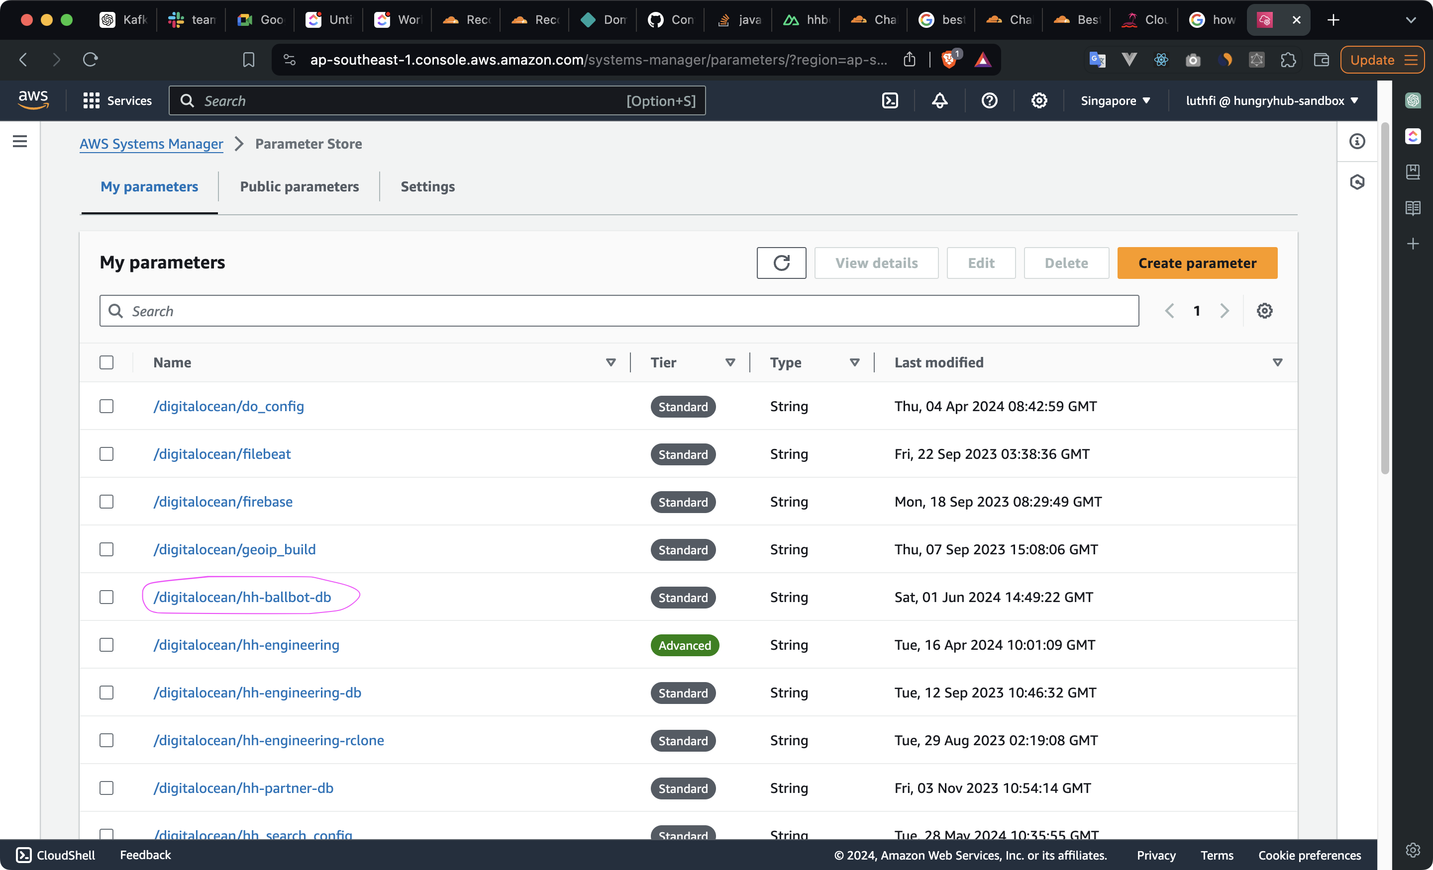1433x870 pixels.
Task: Click the refresh parameters list button
Action: click(781, 262)
